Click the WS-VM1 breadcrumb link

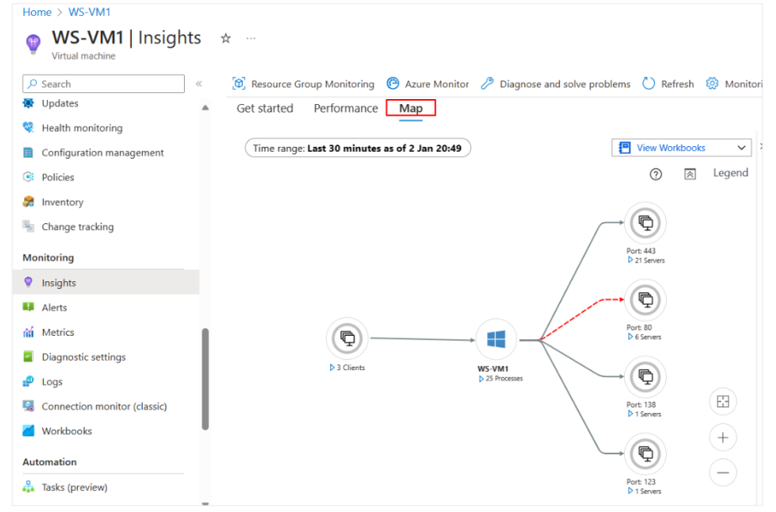click(x=90, y=12)
